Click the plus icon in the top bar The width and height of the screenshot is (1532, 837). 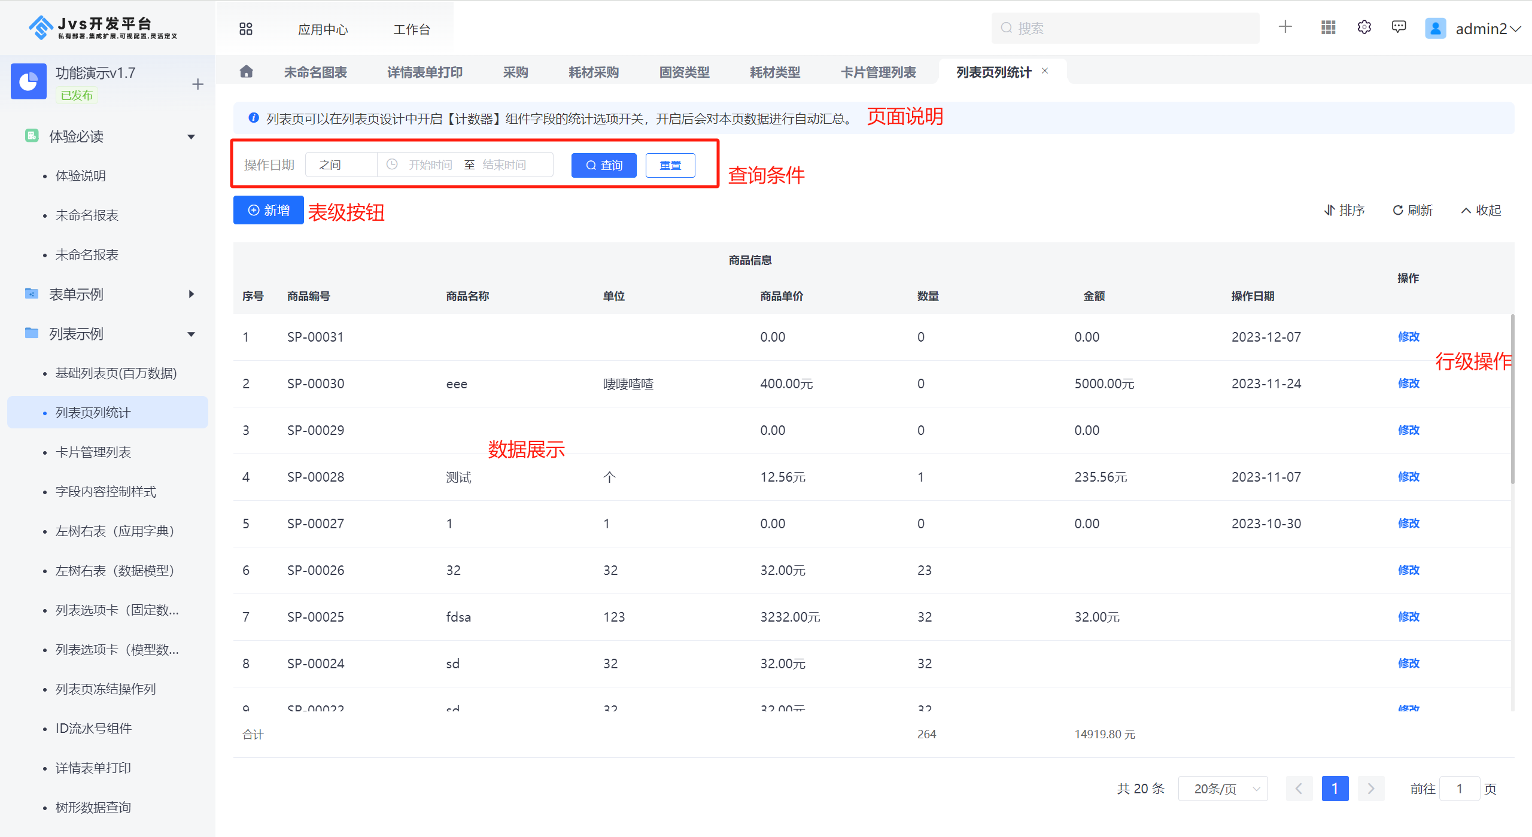pos(1285,27)
